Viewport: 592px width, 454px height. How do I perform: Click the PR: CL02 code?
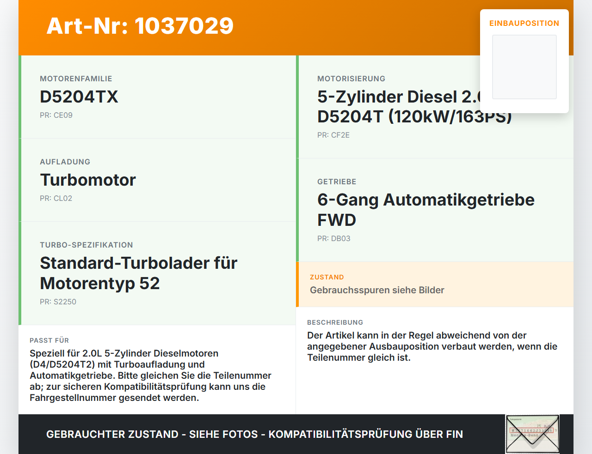point(56,198)
